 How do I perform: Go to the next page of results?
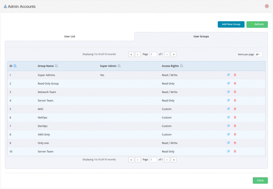point(167,54)
